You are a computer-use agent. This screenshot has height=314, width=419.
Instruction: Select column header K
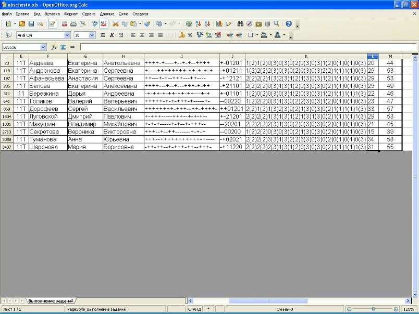(306, 56)
